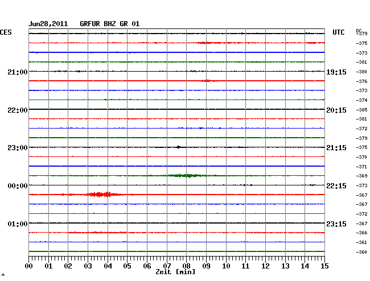Click the Zeit [min] axis title
The image size is (370, 281).
(x=175, y=272)
